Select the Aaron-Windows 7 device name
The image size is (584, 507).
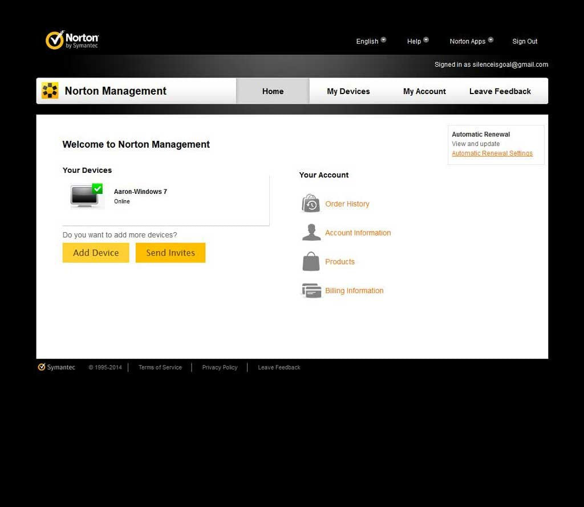tap(140, 192)
